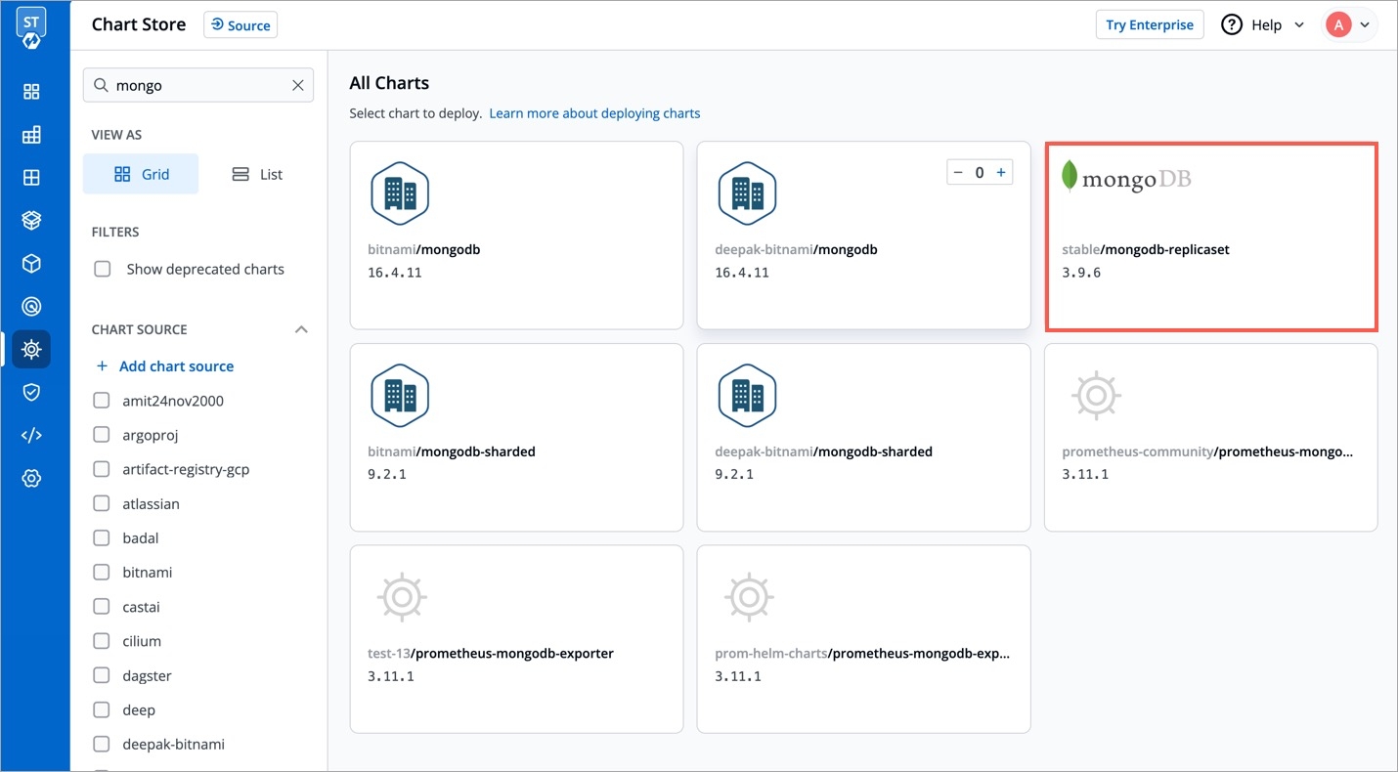Viewport: 1398px width, 772px height.
Task: Check the cilium chart source
Action: click(102, 641)
